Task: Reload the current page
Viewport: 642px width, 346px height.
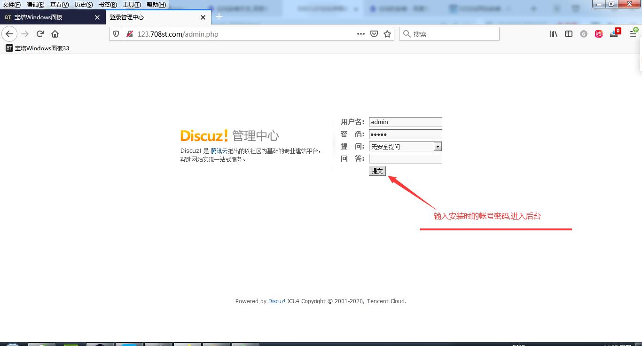Action: tap(40, 34)
